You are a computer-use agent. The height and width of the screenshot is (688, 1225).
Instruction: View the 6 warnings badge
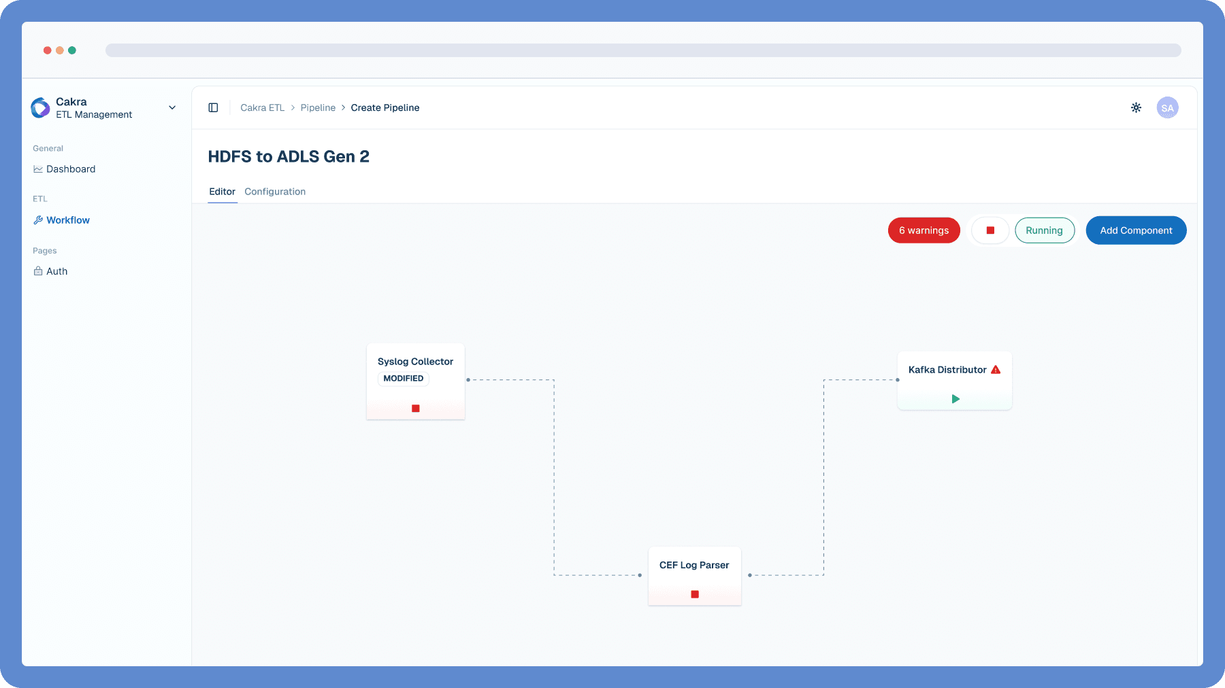924,230
